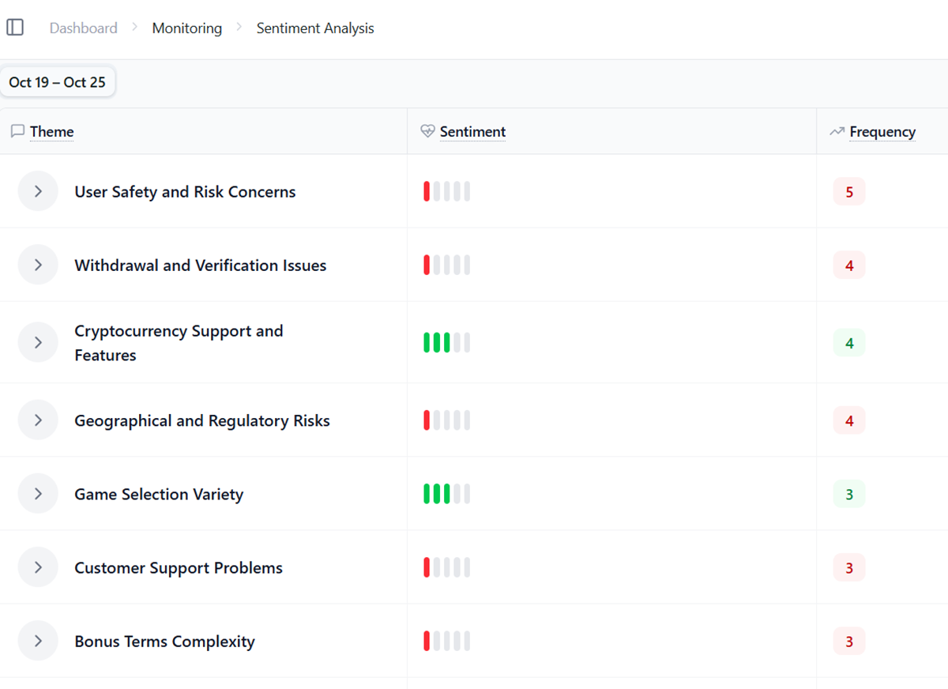948x689 pixels.
Task: Click the red sentiment bar for Customer Support Problems
Action: coord(427,567)
